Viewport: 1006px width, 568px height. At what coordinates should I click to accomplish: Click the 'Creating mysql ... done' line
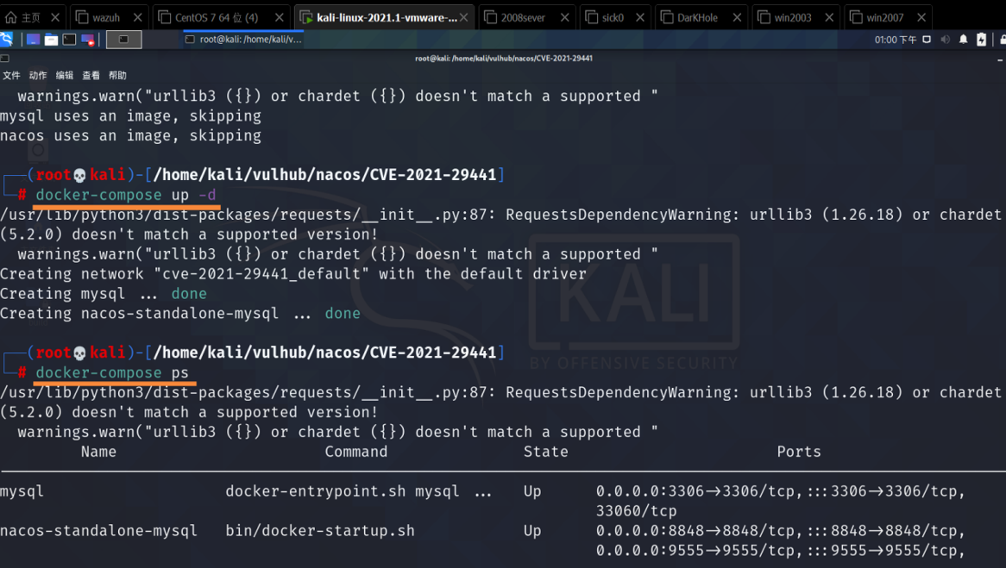104,294
